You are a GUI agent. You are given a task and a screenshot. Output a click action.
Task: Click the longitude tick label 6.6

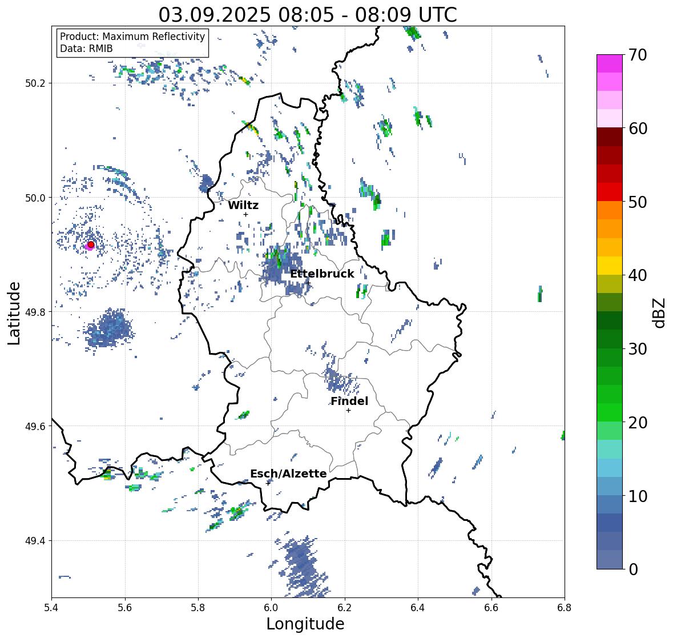tap(491, 607)
